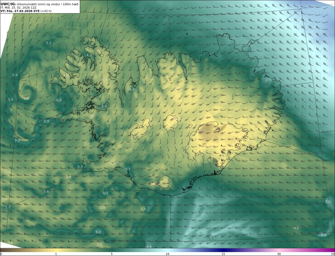The height and width of the screenshot is (256, 335).
Task: Click the 4.4 value label
Action: 132,90
